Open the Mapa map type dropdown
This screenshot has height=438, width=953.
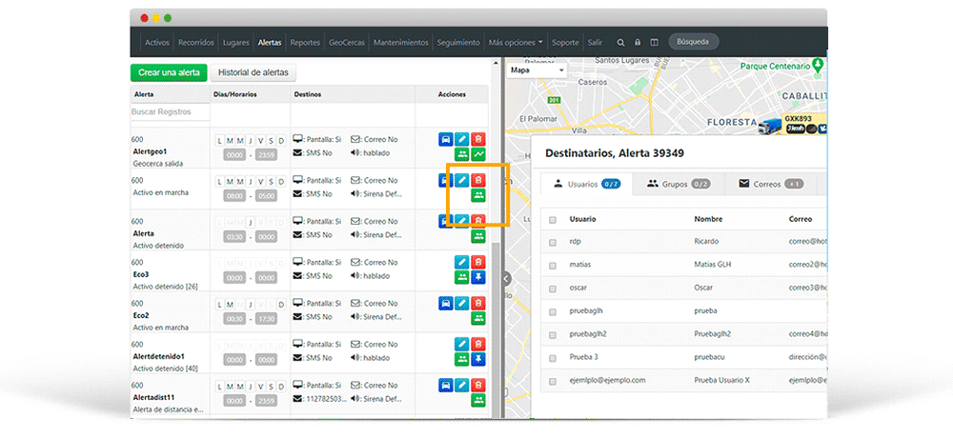tap(537, 70)
